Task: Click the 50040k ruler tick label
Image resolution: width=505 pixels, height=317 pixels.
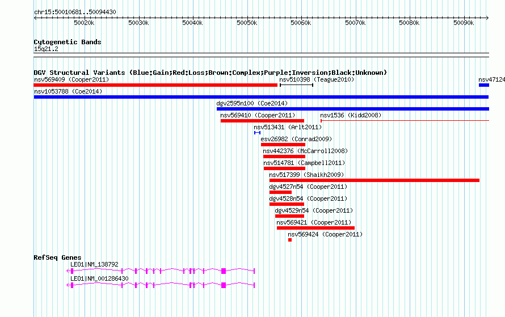Action: 192,23
